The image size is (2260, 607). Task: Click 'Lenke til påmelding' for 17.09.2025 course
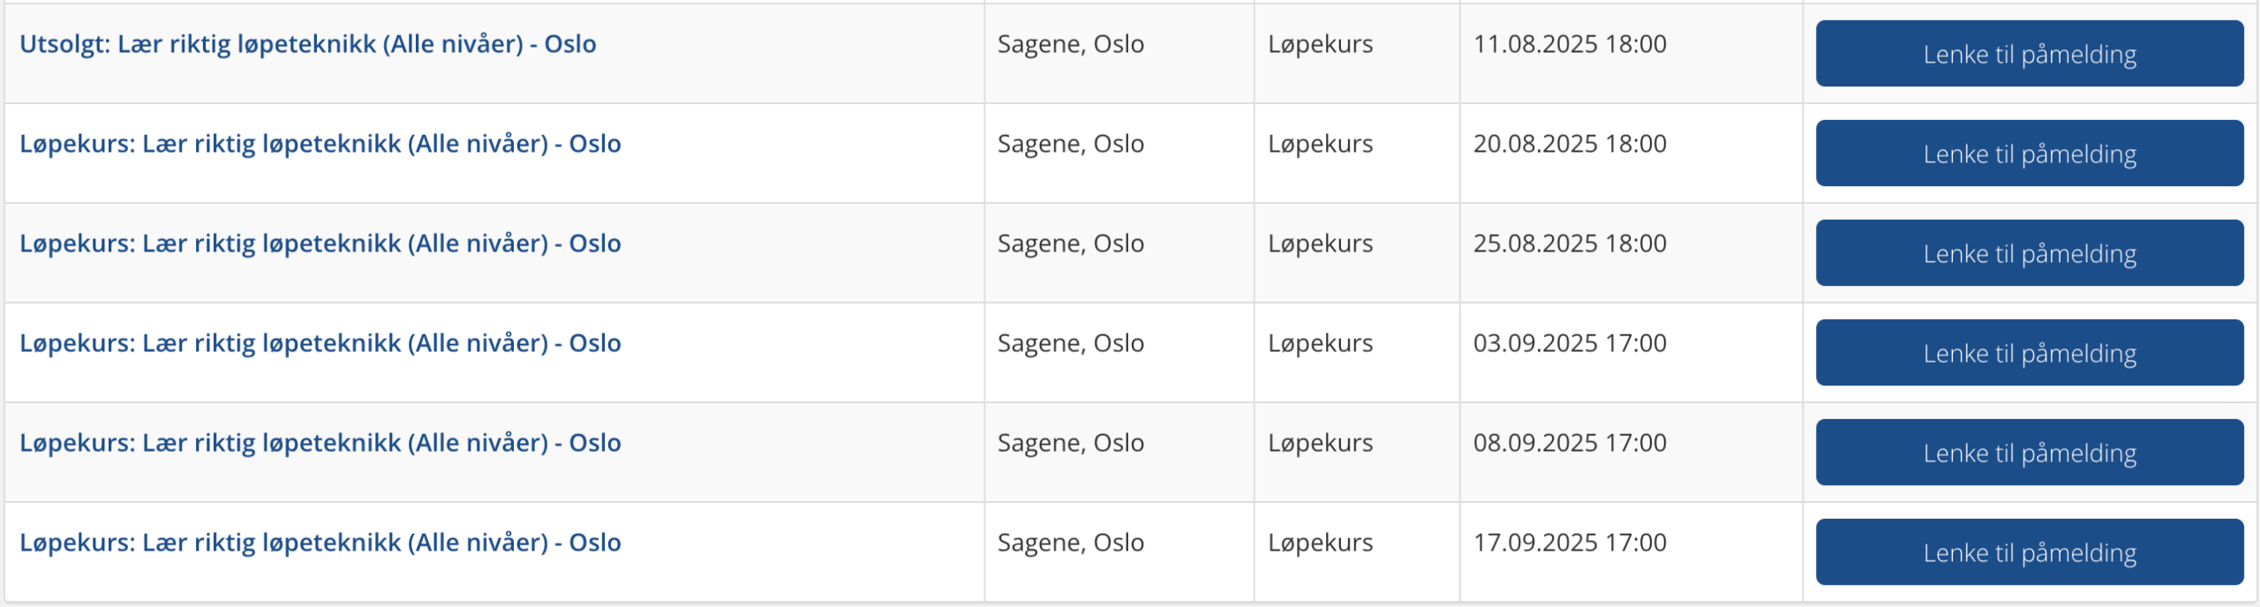(x=2030, y=552)
